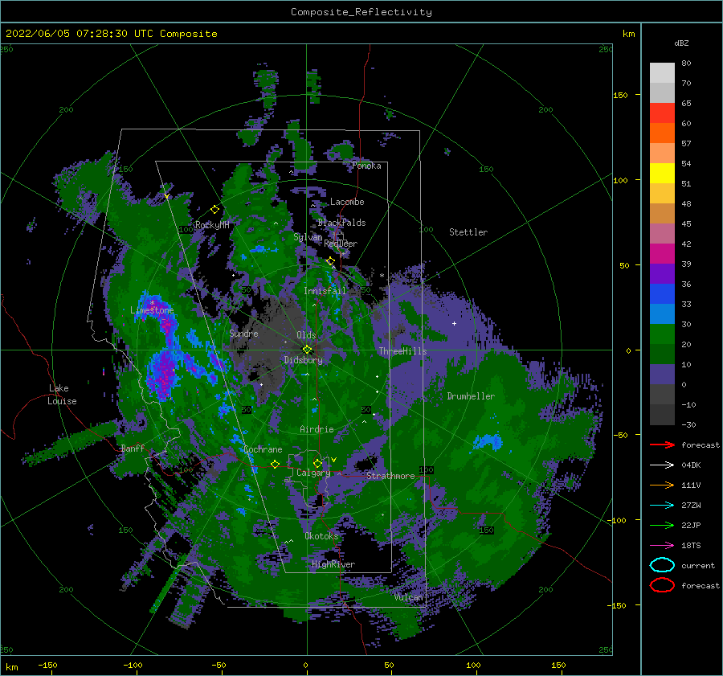The height and width of the screenshot is (676, 723).
Task: Select the Sylvan label on the map
Action: [x=308, y=237]
